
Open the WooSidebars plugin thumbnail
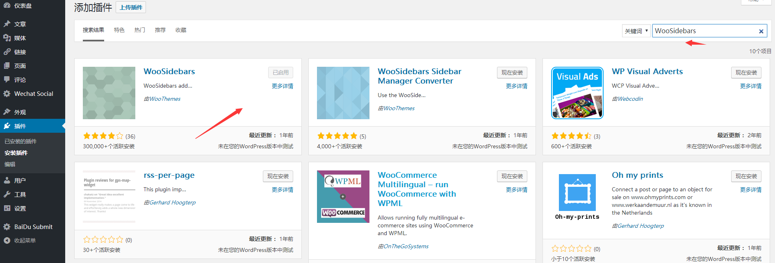tap(109, 93)
